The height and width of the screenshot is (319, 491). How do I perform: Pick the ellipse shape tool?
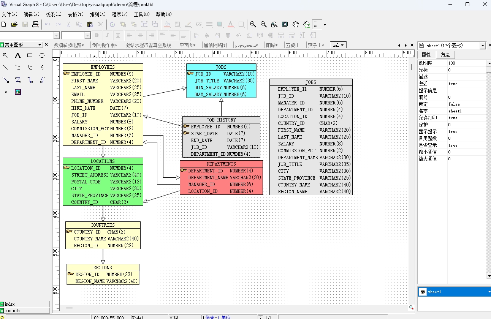42,55
